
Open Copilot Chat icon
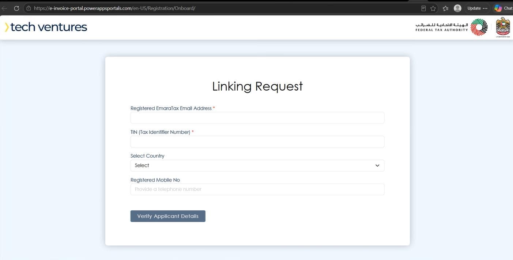503,8
